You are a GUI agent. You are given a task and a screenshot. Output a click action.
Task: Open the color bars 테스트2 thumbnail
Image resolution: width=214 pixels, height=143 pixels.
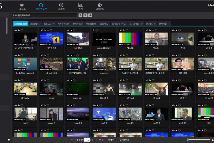point(130,39)
